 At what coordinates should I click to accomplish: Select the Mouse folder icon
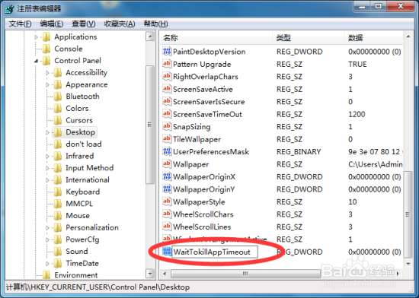click(x=58, y=216)
